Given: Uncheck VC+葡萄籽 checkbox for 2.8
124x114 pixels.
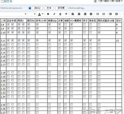Looking at the screenshot, I should click(x=72, y=24).
